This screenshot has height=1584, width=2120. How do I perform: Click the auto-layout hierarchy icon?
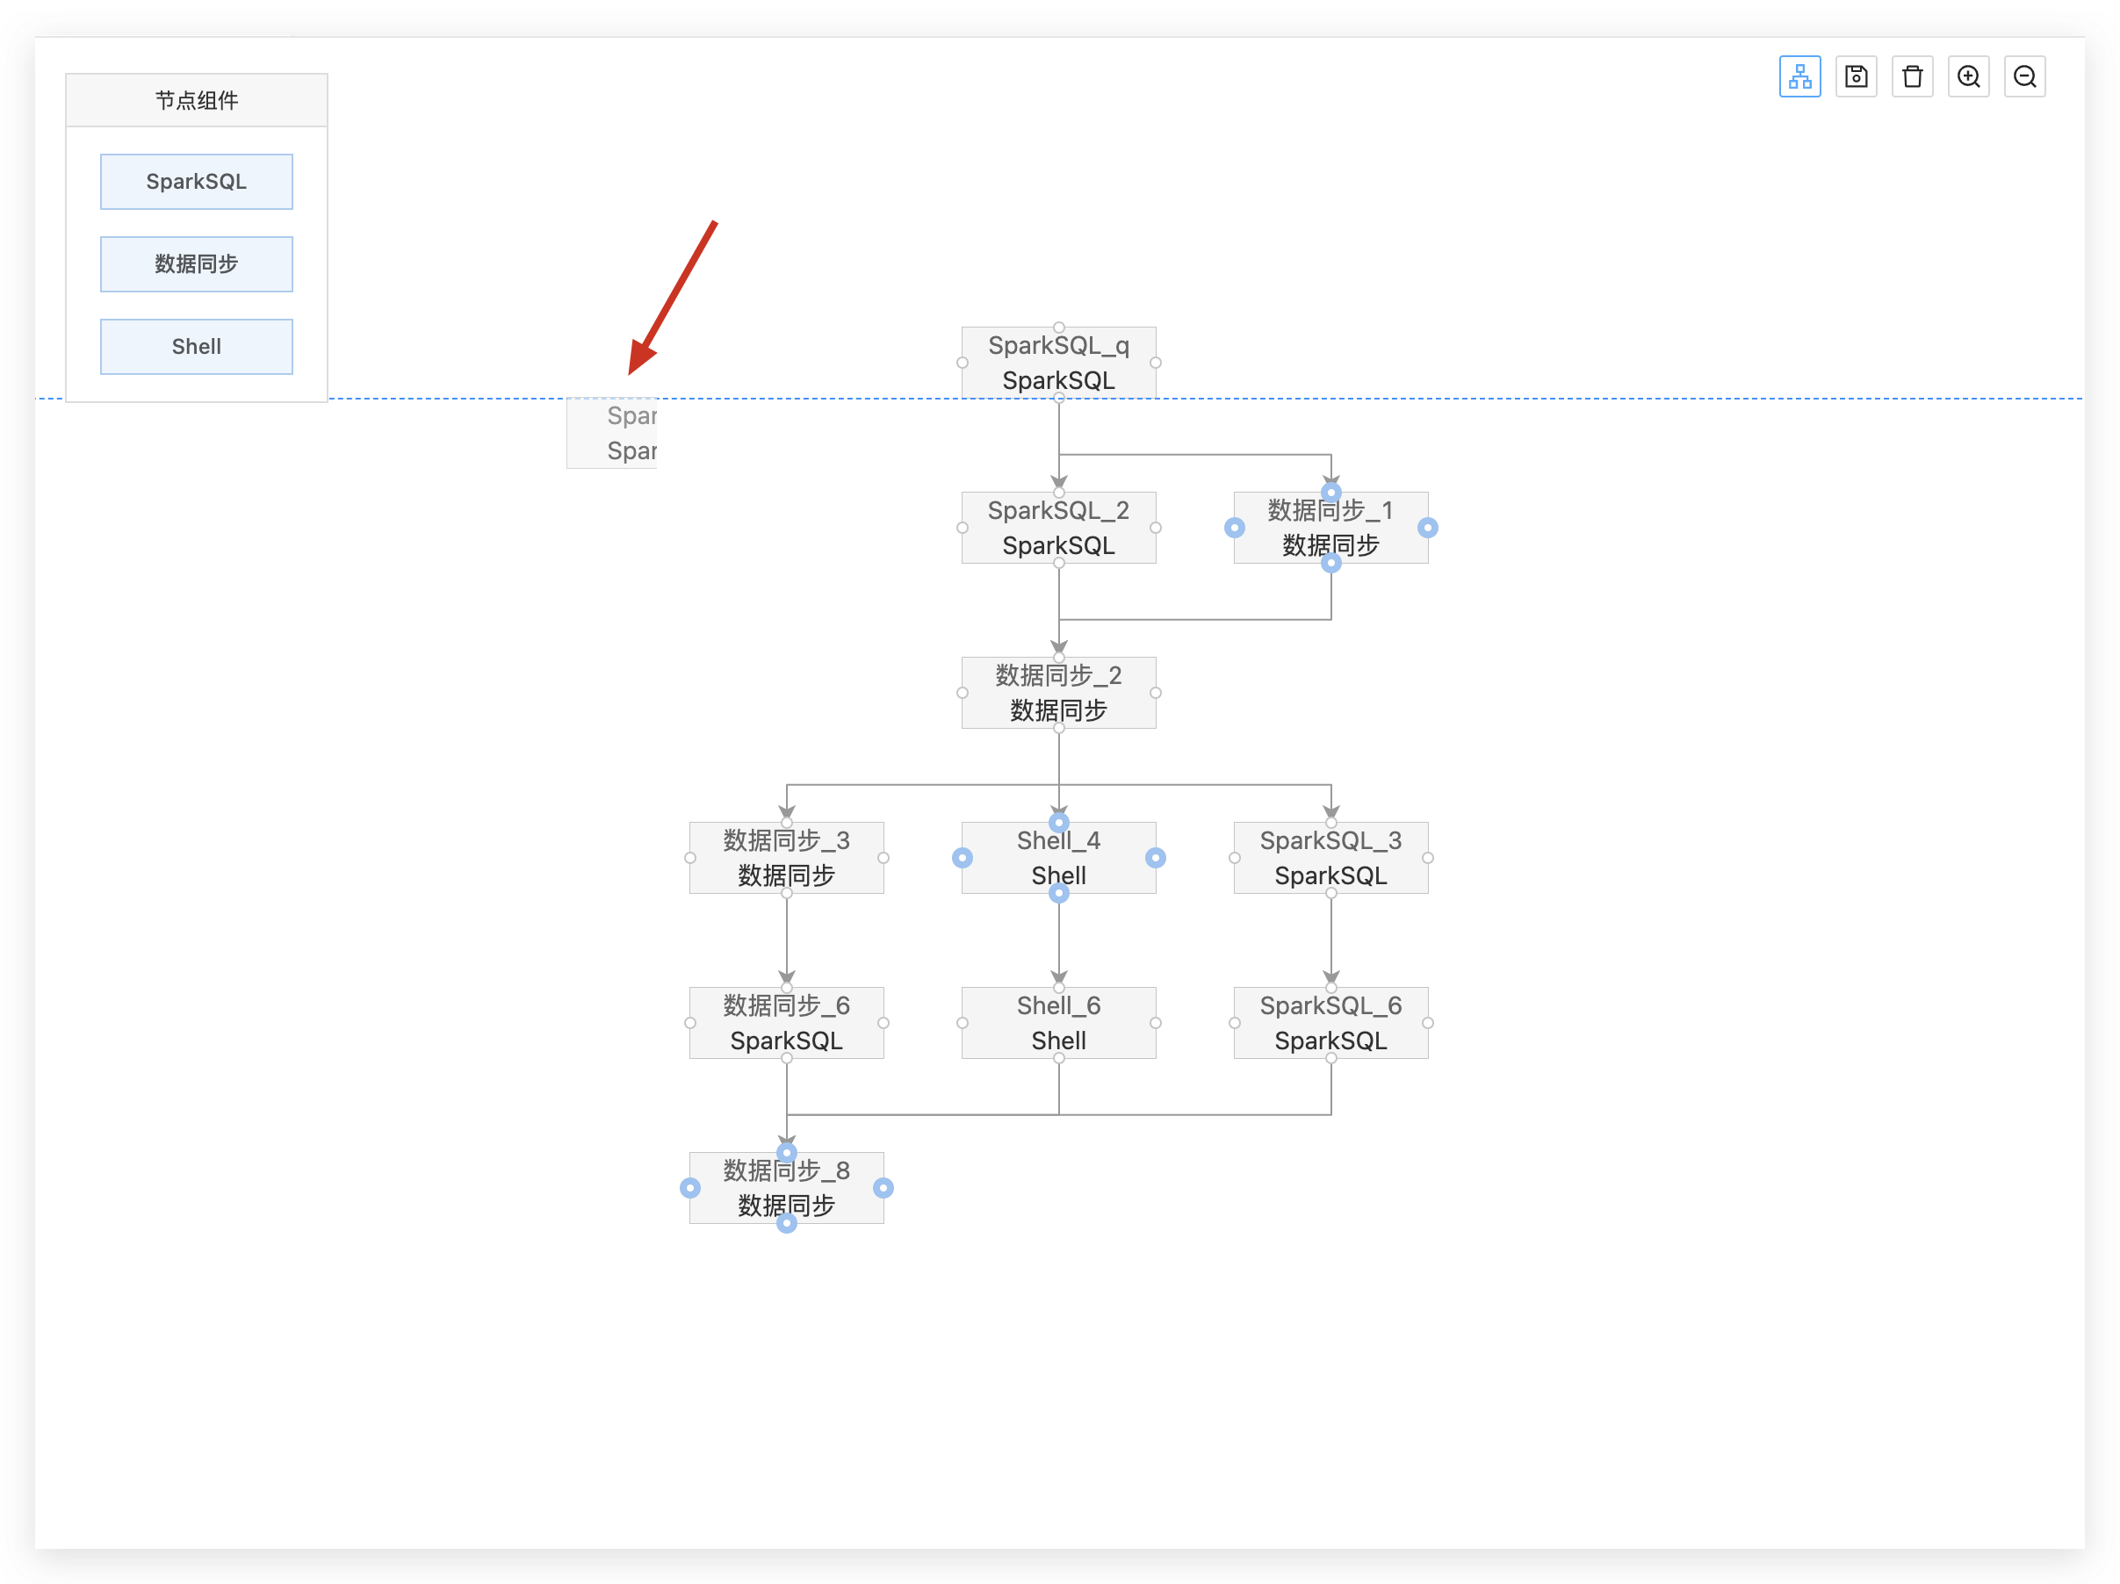[1799, 76]
